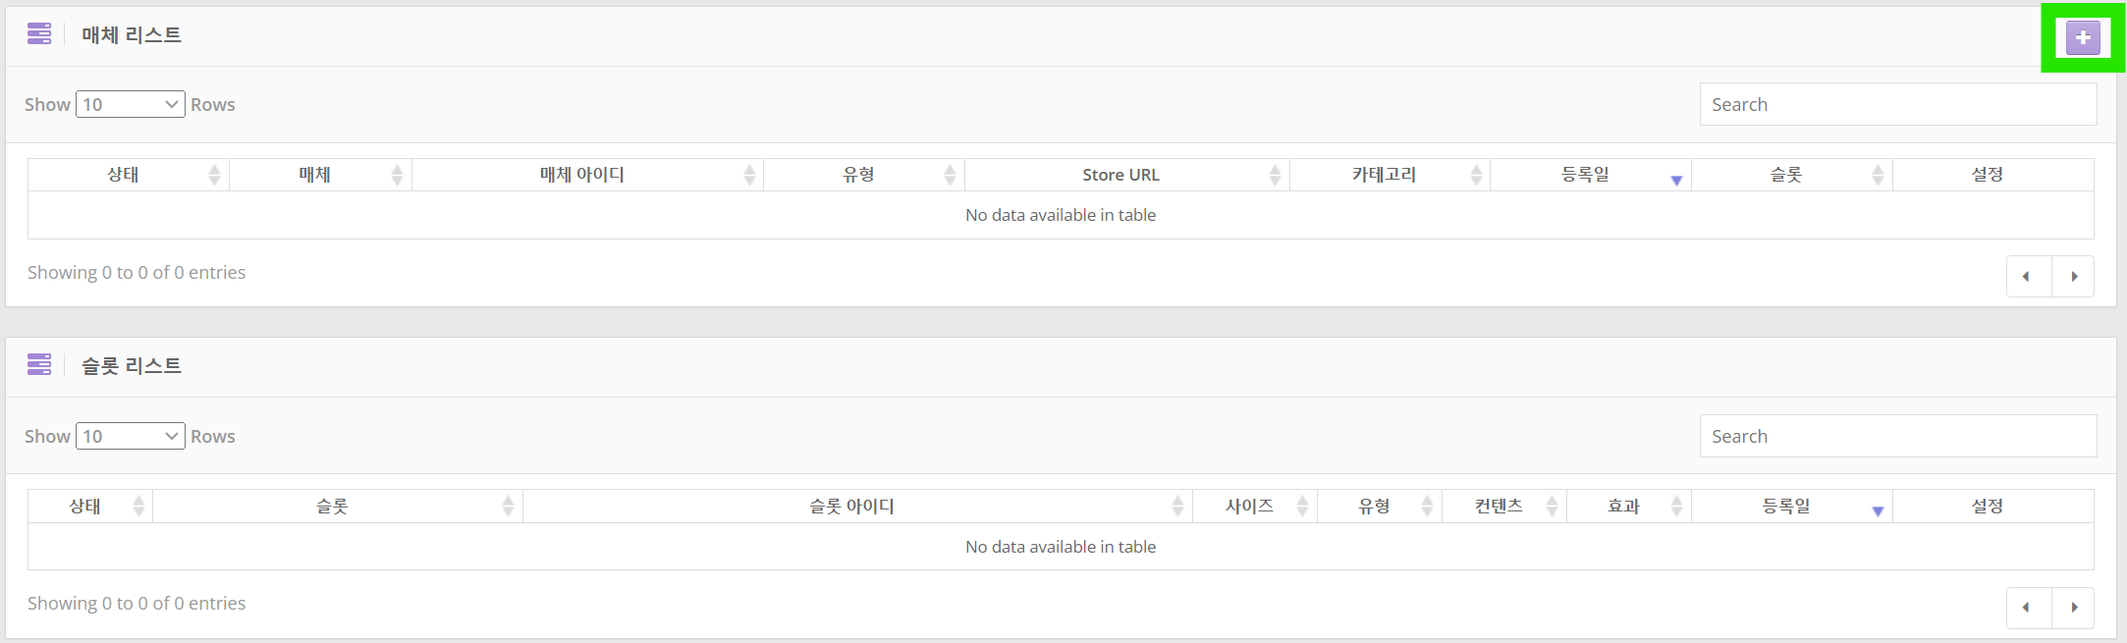Go to previous page in 슬롯 리스트

coord(2028,608)
